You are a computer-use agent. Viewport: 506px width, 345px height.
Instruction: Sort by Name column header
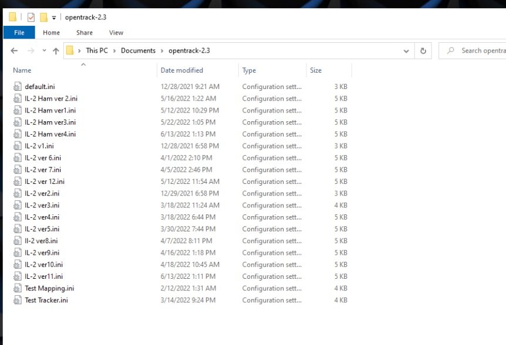(x=22, y=70)
